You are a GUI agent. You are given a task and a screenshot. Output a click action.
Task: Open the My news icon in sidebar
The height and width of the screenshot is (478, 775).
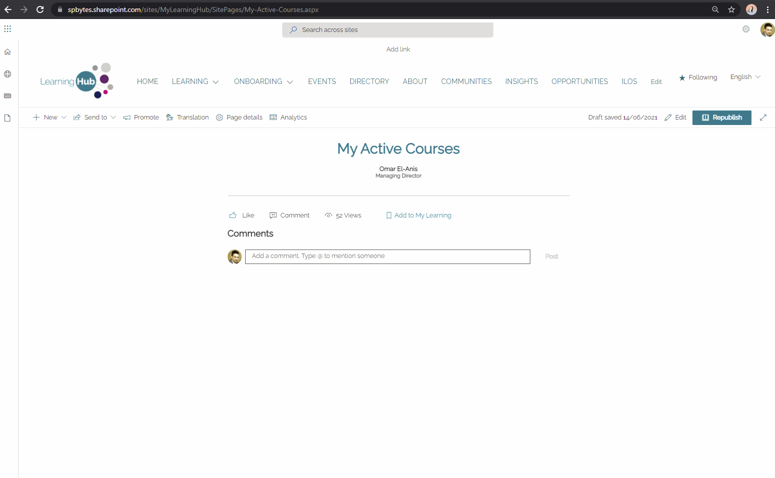click(x=8, y=96)
